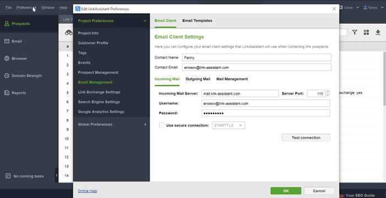The height and width of the screenshot is (198, 386).
Task: Select the Outgoing Mail tab
Action: pos(198,79)
